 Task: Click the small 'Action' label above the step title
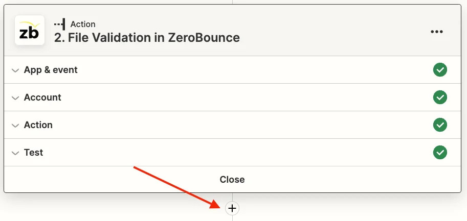point(83,24)
